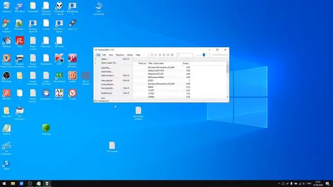Click the playlist scrollbar up arrow
Viewport: 333px width, 187px height.
pos(227,63)
